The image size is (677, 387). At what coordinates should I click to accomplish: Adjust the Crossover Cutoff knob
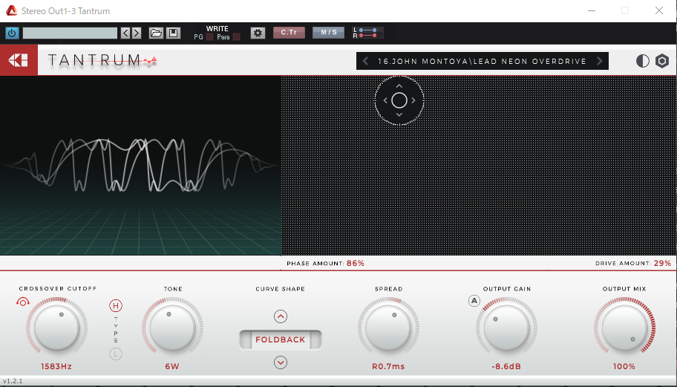click(56, 328)
